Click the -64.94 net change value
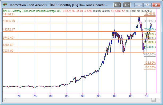 point(79,11)
